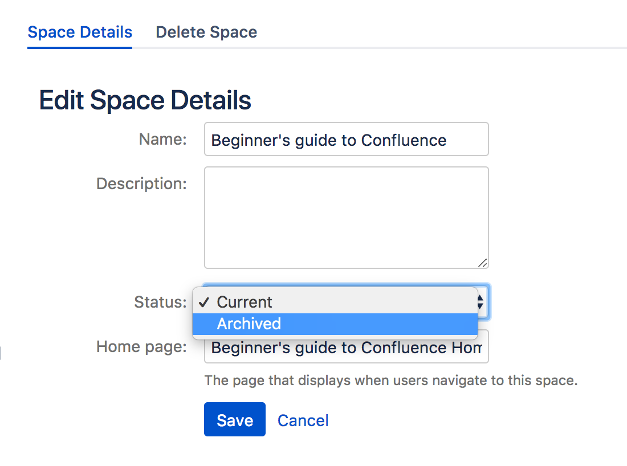The width and height of the screenshot is (627, 466).
Task: Switch to the Delete Space tab
Action: click(x=206, y=32)
